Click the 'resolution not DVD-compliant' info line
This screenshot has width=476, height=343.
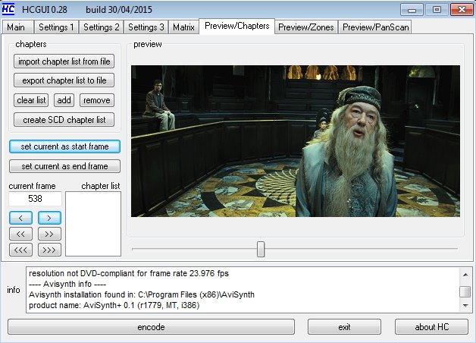click(x=129, y=273)
